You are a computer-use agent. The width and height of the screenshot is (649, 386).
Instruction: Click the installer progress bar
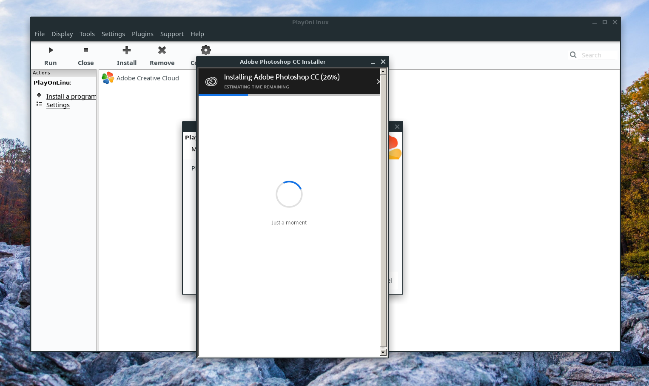pos(289,95)
